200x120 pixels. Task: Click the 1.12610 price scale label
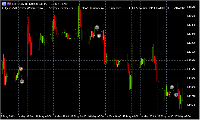click(192, 7)
